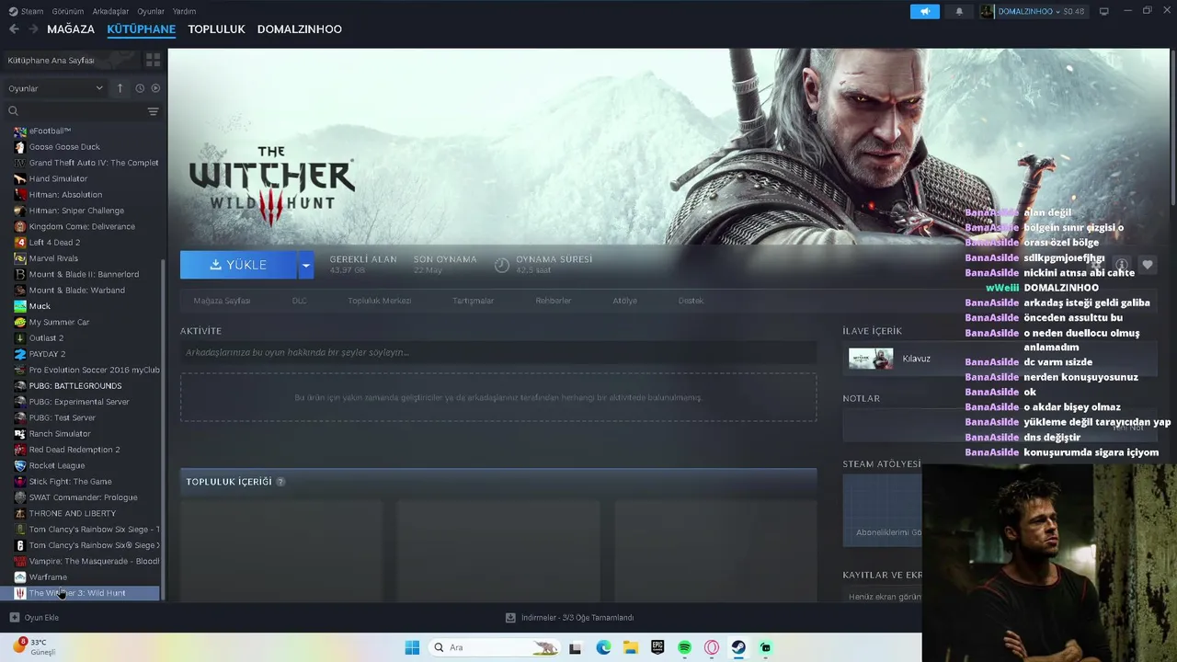Click the TOPLULUK İÇERİĞİ help question mark

[280, 482]
